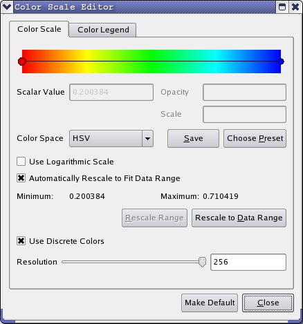Viewport: 303px width, 324px height.
Task: Disable Use Discrete Colors checkbox
Action: coord(21,241)
